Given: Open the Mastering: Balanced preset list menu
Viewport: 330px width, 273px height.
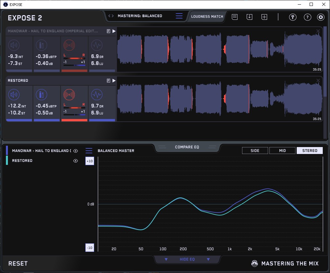Looking at the screenshot, I should [x=179, y=16].
